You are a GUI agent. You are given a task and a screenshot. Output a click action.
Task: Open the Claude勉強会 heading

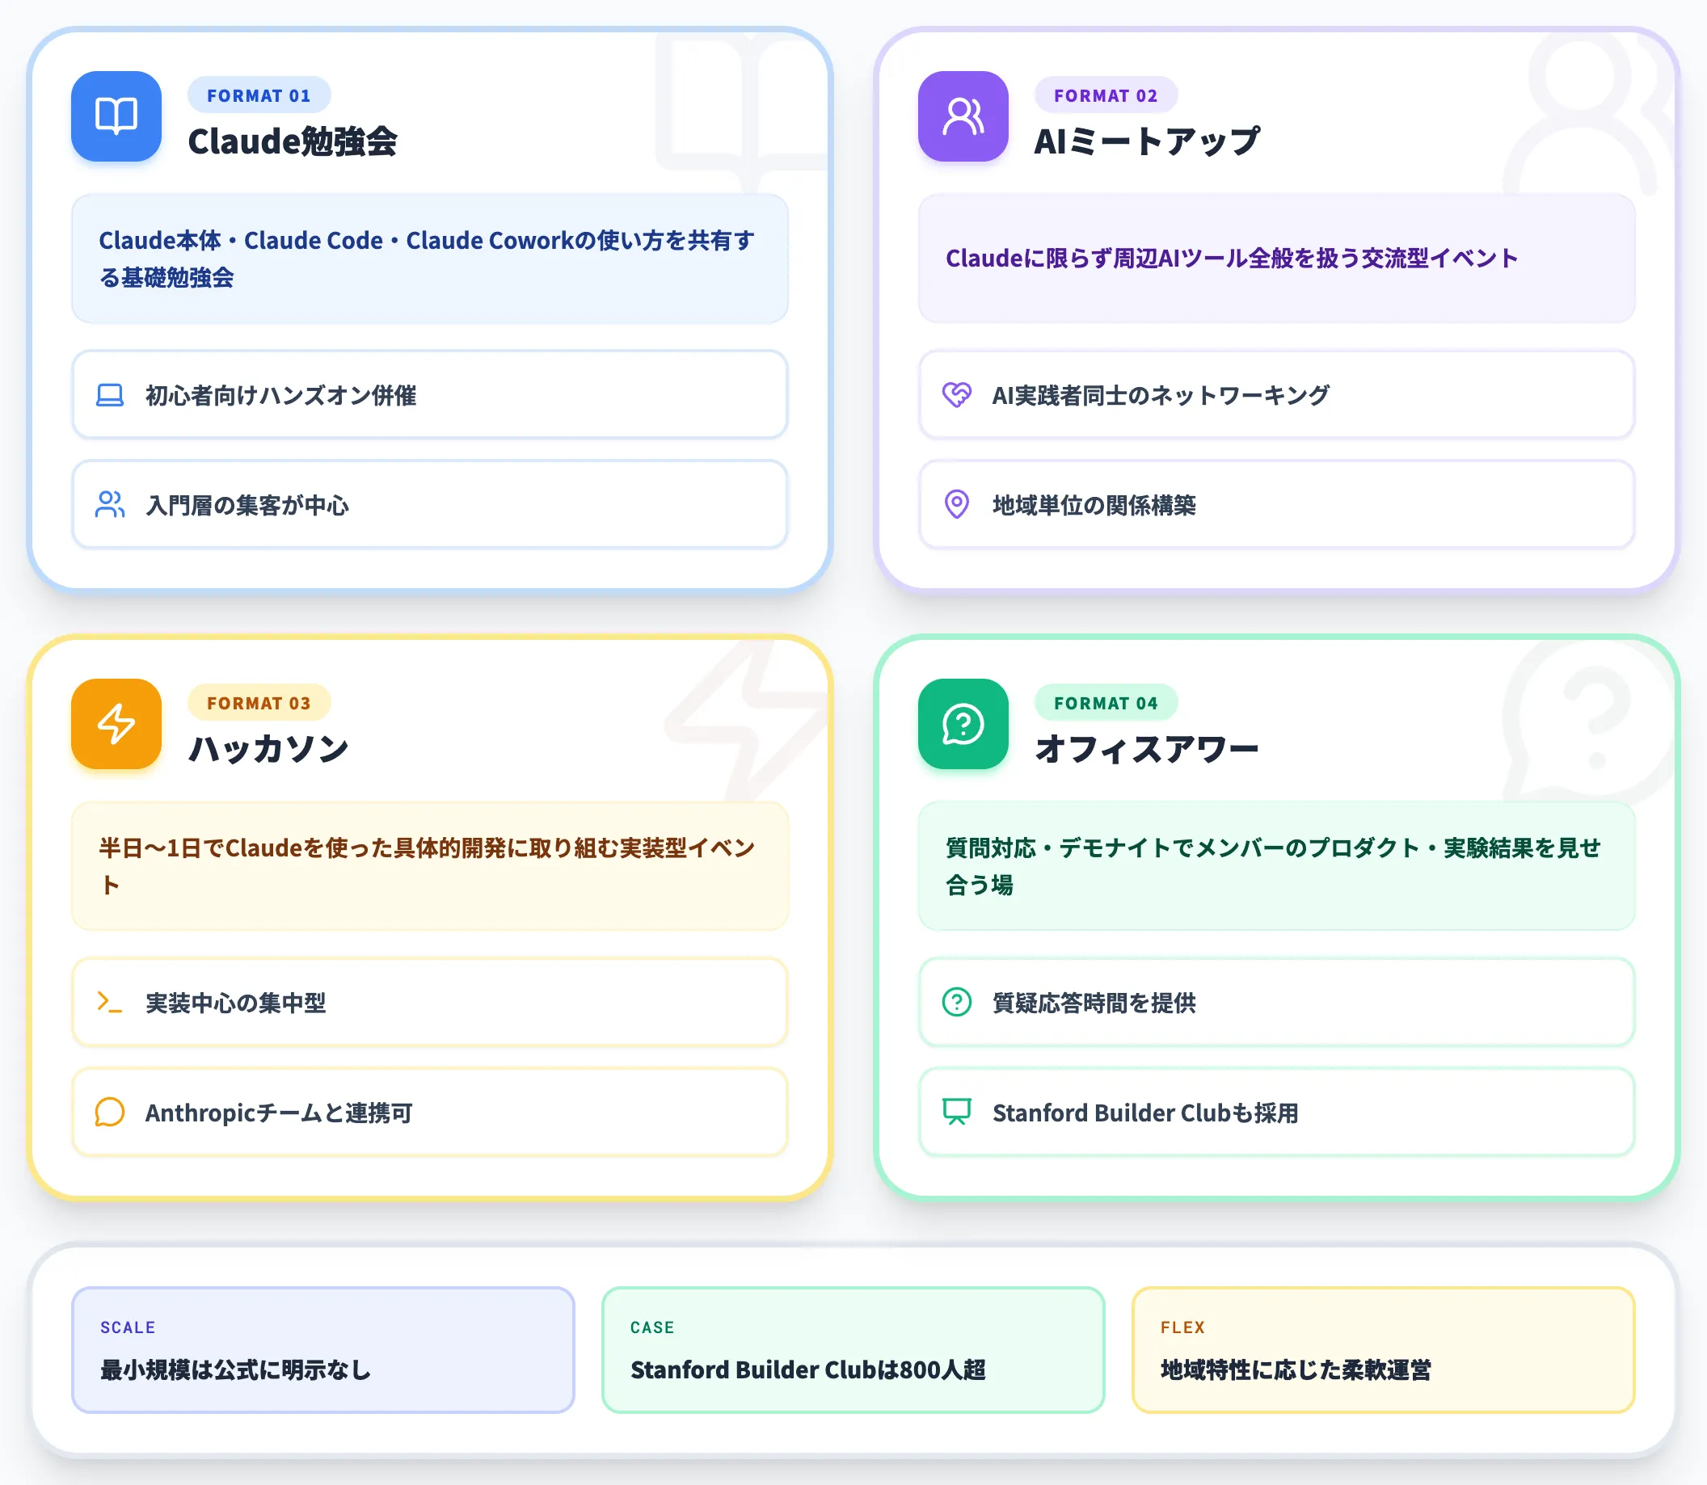(293, 141)
